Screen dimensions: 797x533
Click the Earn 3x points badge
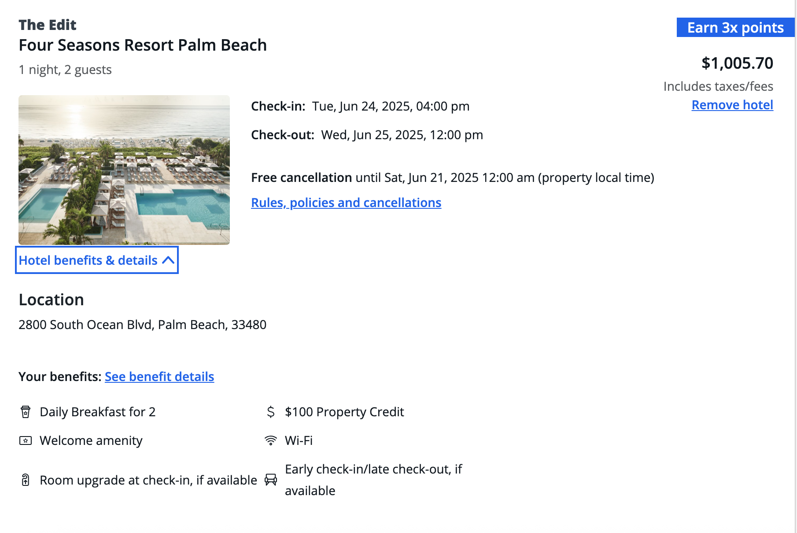coord(735,28)
